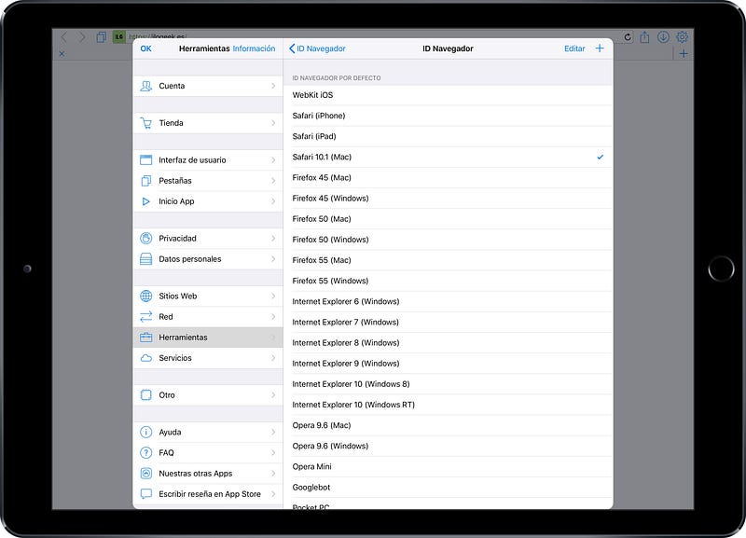Switch to the Información tab
The image size is (746, 538).
[x=254, y=48]
